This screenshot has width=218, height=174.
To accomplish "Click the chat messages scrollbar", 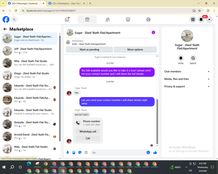I will pyautogui.click(x=157, y=121).
